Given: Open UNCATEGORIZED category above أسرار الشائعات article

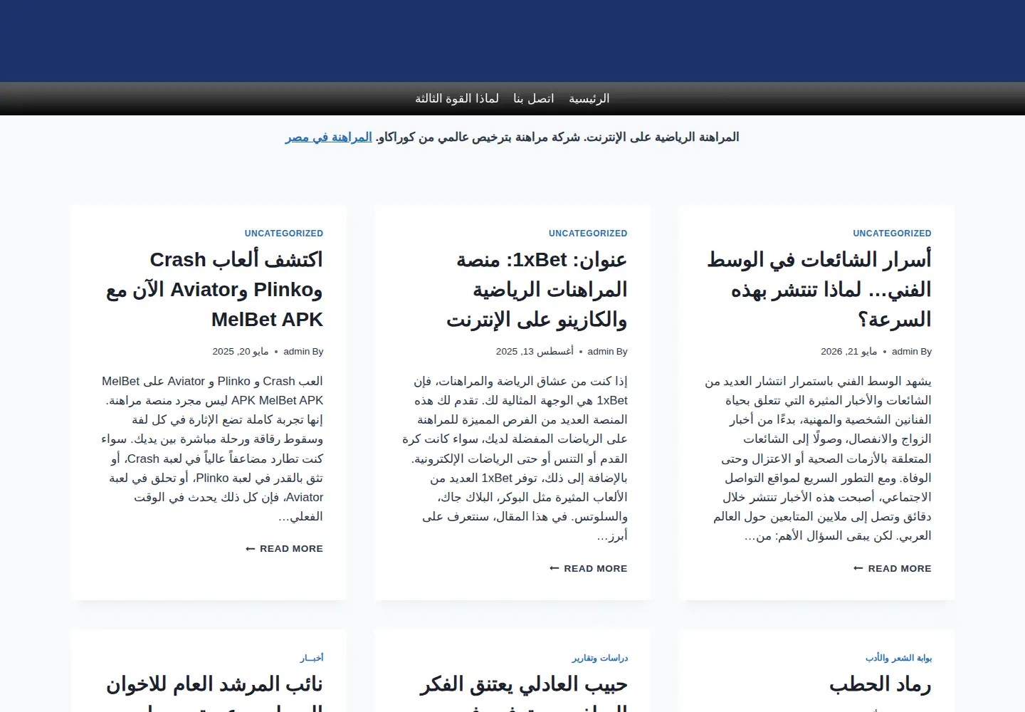Looking at the screenshot, I should tap(892, 234).
